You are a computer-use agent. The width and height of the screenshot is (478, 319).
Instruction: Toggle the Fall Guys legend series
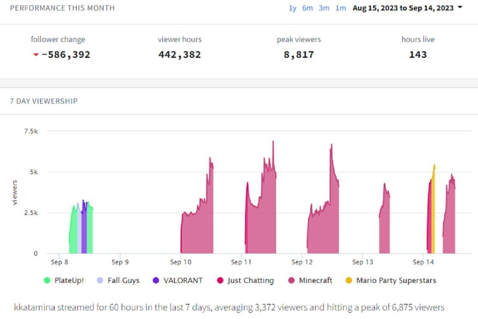click(123, 281)
